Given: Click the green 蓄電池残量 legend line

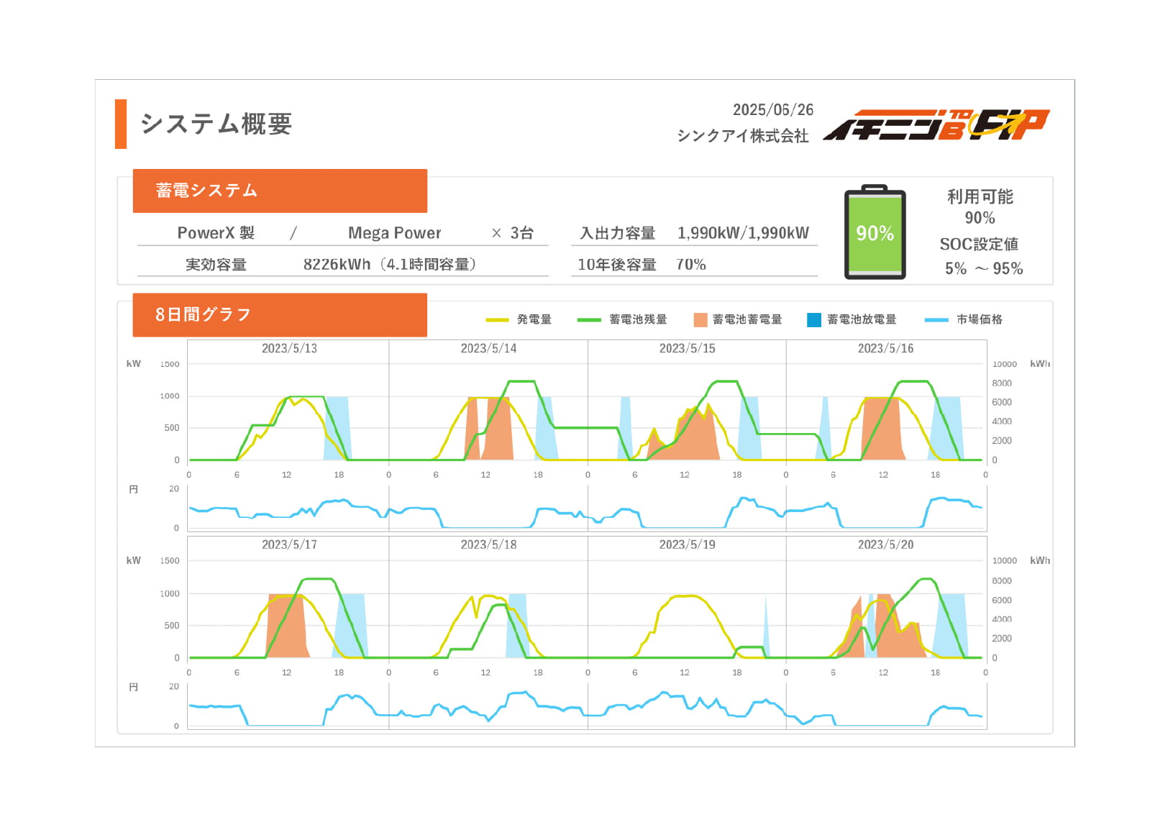Looking at the screenshot, I should pyautogui.click(x=589, y=319).
